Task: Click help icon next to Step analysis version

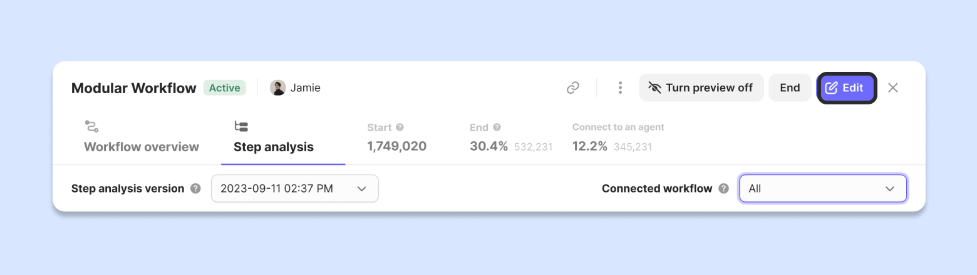Action: click(196, 189)
